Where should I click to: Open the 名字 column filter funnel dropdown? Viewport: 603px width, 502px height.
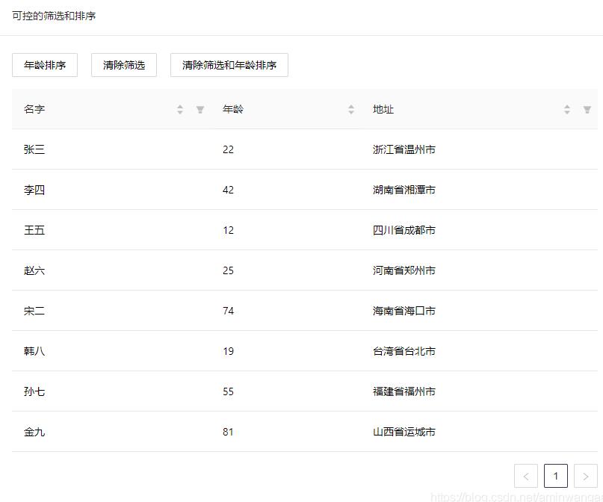point(200,109)
